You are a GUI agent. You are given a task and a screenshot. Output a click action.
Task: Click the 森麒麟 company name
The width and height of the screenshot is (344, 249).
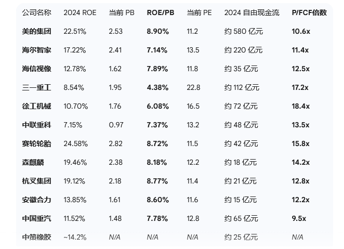coord(33,162)
